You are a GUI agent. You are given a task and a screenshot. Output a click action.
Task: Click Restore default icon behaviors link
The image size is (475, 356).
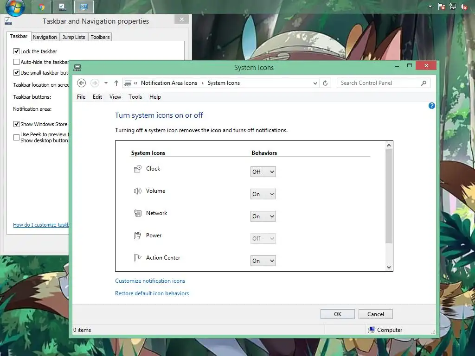click(152, 293)
